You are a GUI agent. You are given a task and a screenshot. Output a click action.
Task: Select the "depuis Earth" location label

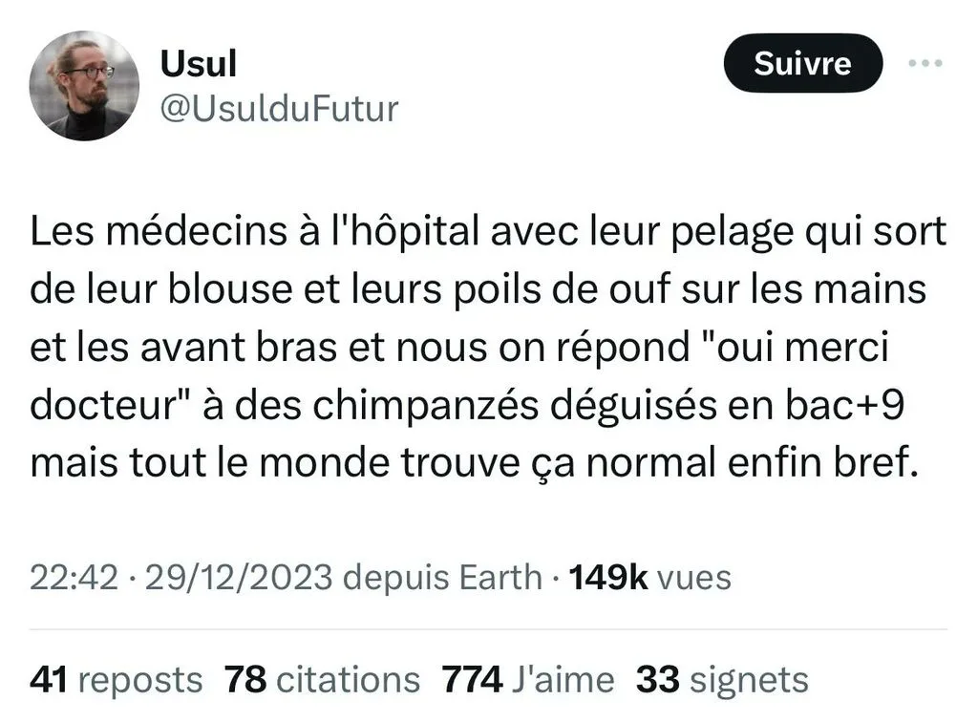[442, 578]
